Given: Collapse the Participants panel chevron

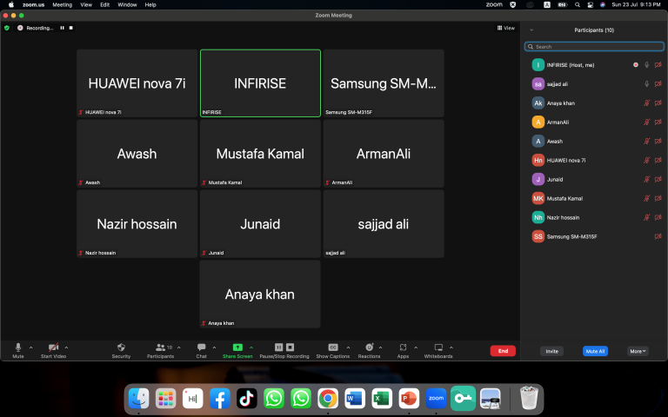Looking at the screenshot, I should coord(531,30).
